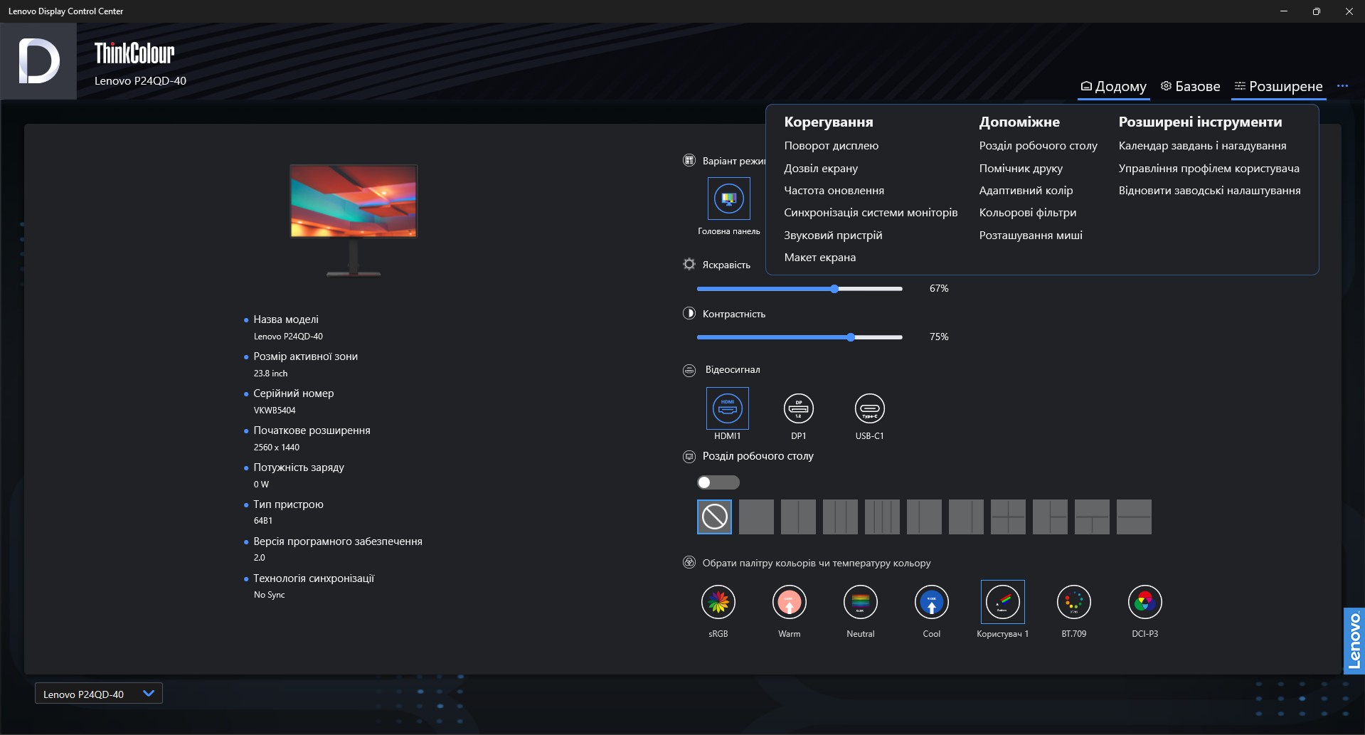This screenshot has height=735, width=1365.
Task: Select the HDMI1 video input icon
Action: point(727,408)
